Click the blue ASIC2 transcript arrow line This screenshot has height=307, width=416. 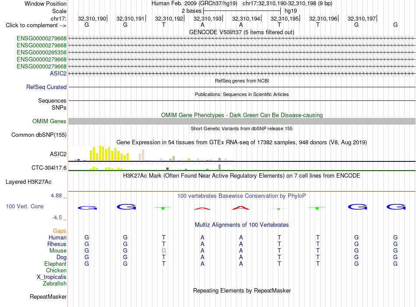tap(242, 73)
